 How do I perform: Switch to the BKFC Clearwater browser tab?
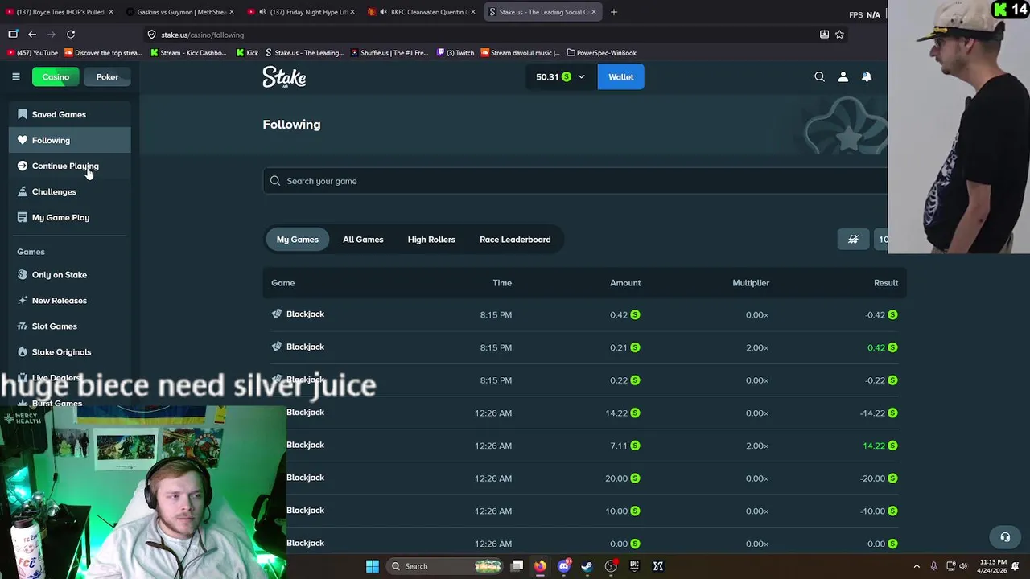(422, 12)
